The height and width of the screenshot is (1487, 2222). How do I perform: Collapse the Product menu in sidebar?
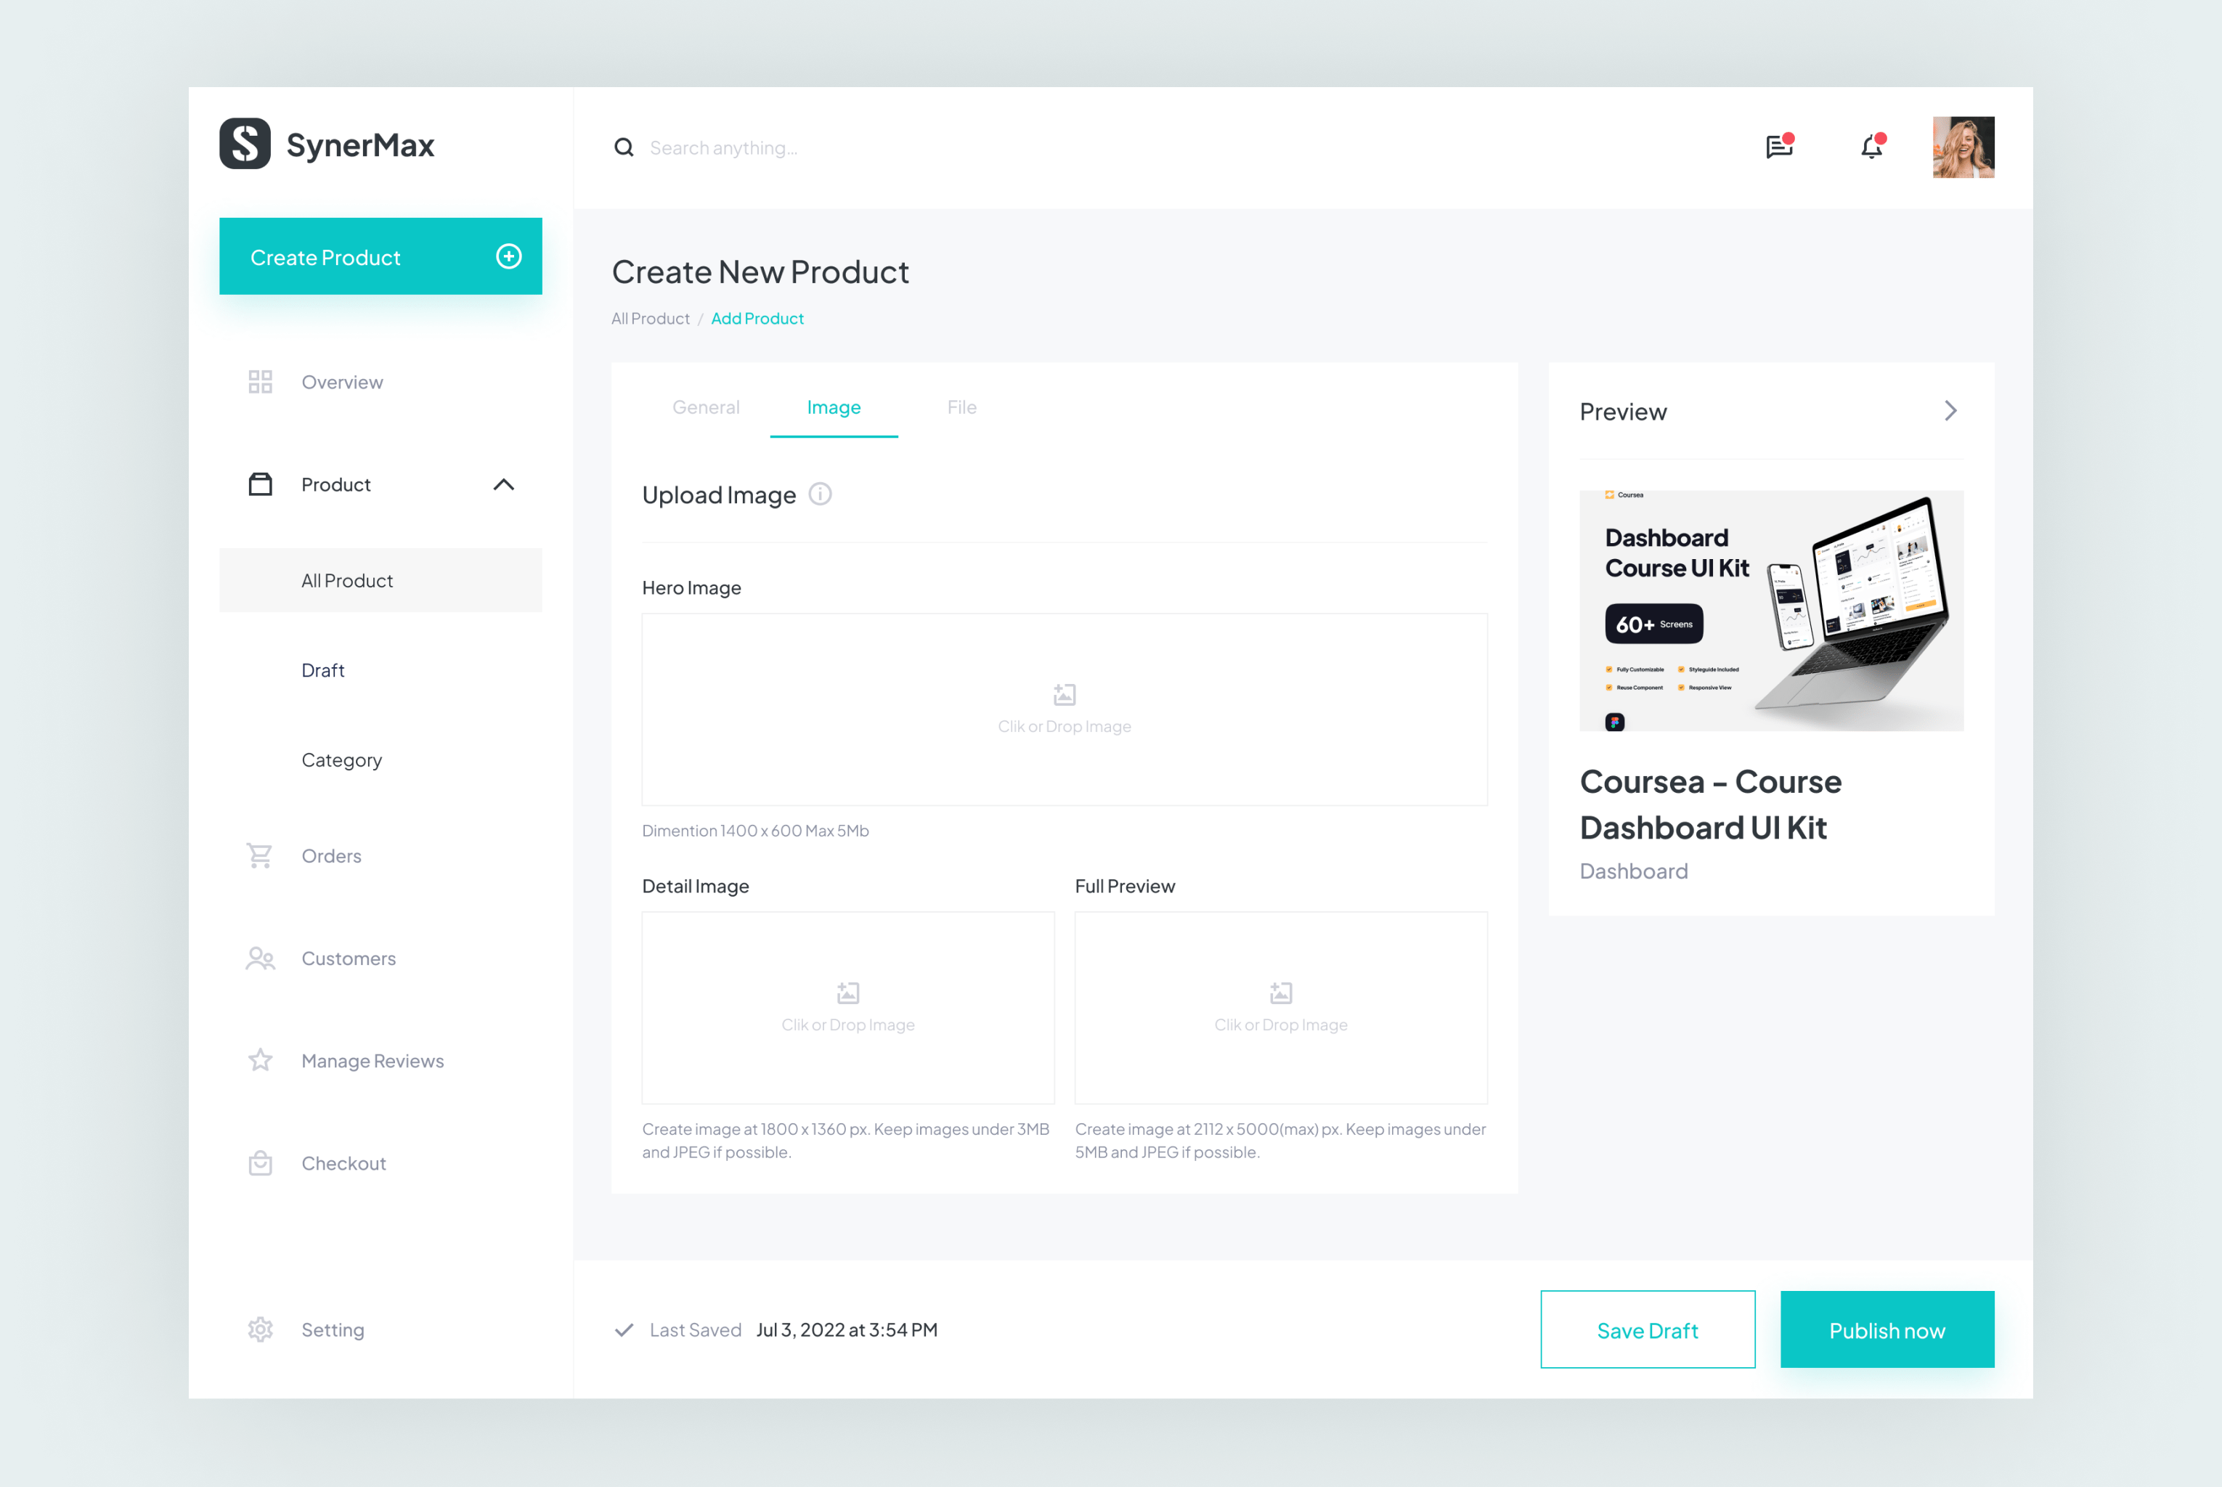pos(506,483)
